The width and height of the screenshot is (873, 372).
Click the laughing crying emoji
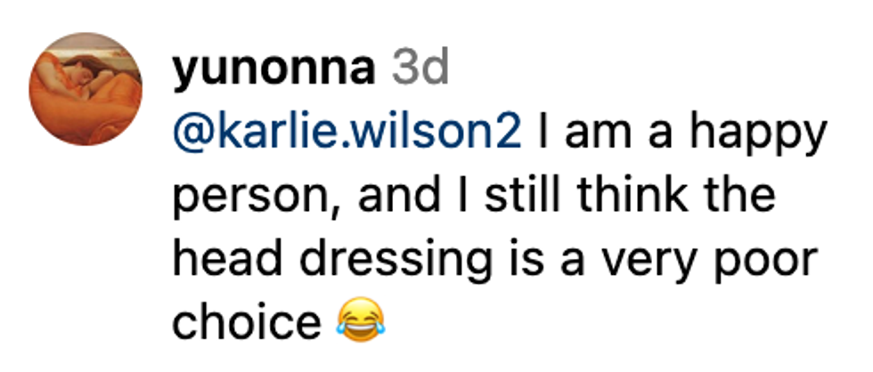click(361, 319)
